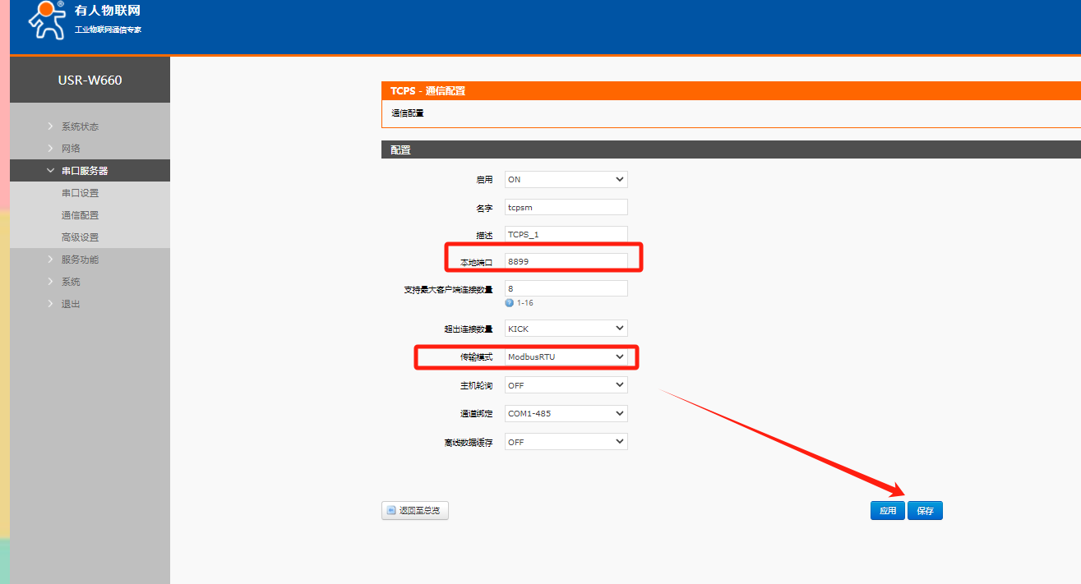
Task: Click the 有人物联网 logo icon
Action: pyautogui.click(x=46, y=20)
